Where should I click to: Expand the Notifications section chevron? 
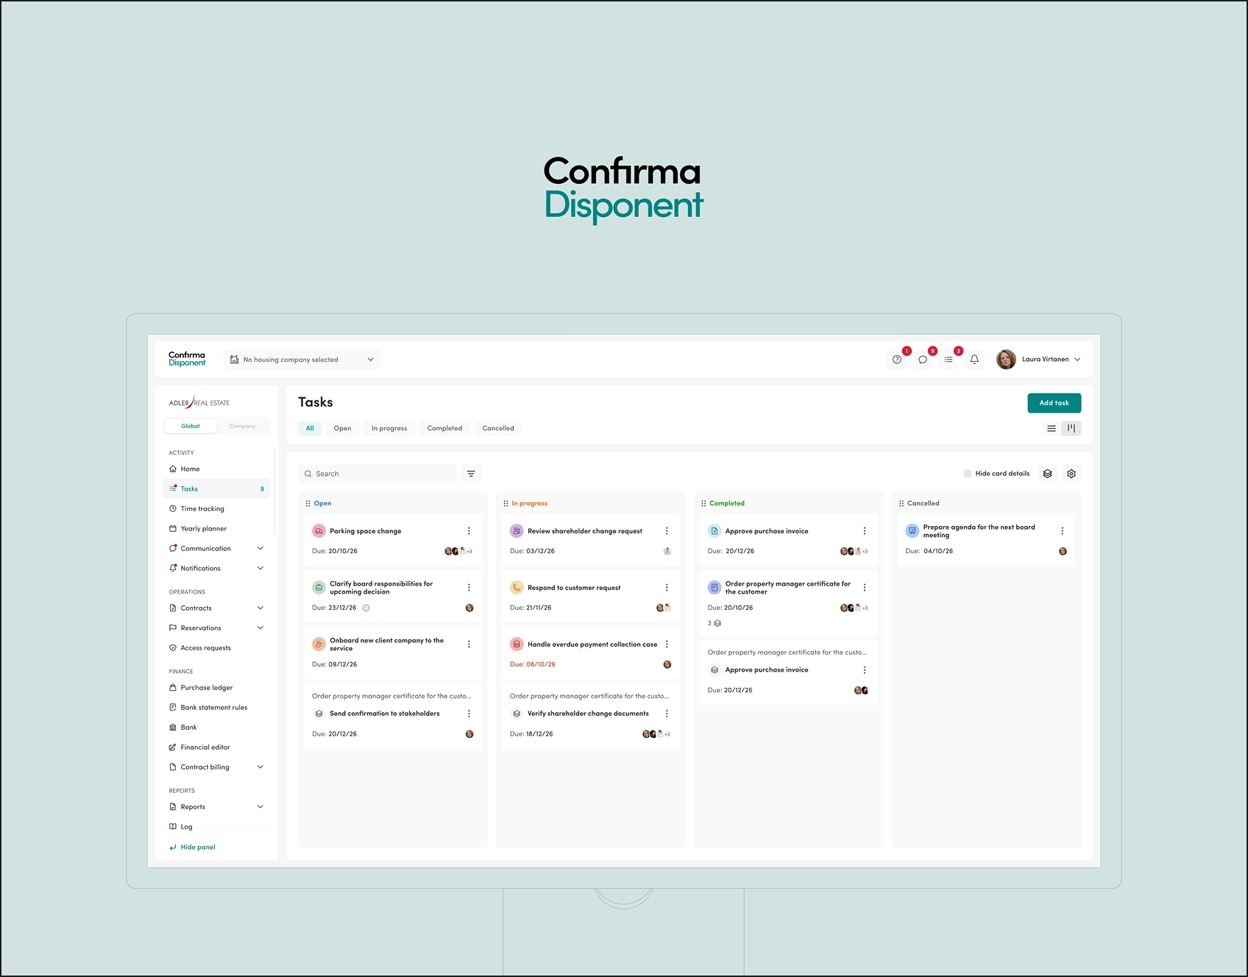click(x=260, y=569)
